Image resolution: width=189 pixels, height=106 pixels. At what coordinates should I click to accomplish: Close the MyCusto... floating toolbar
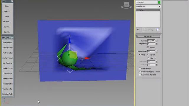12,38
